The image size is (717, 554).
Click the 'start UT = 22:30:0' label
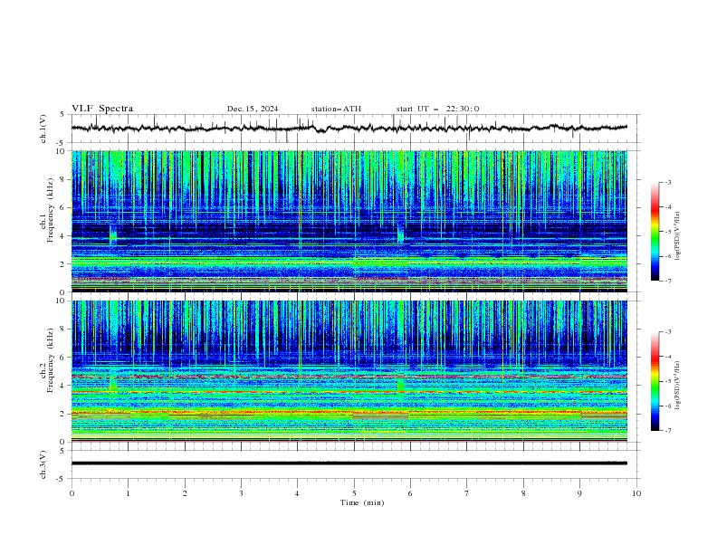click(x=437, y=109)
